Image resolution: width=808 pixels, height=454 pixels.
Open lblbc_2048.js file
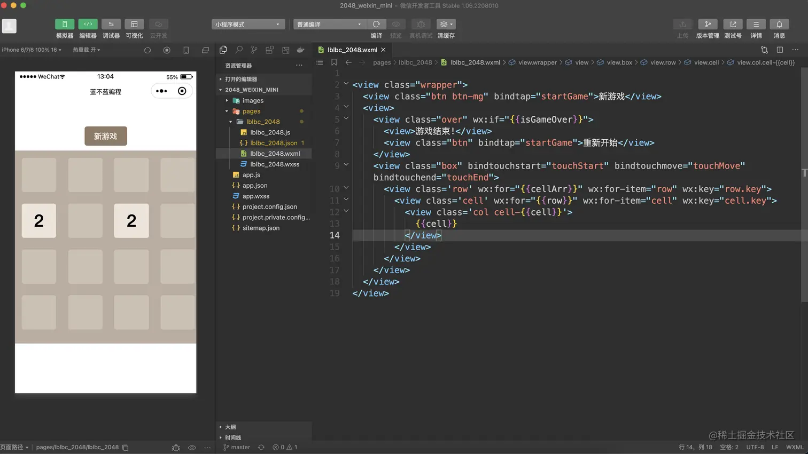click(264, 132)
